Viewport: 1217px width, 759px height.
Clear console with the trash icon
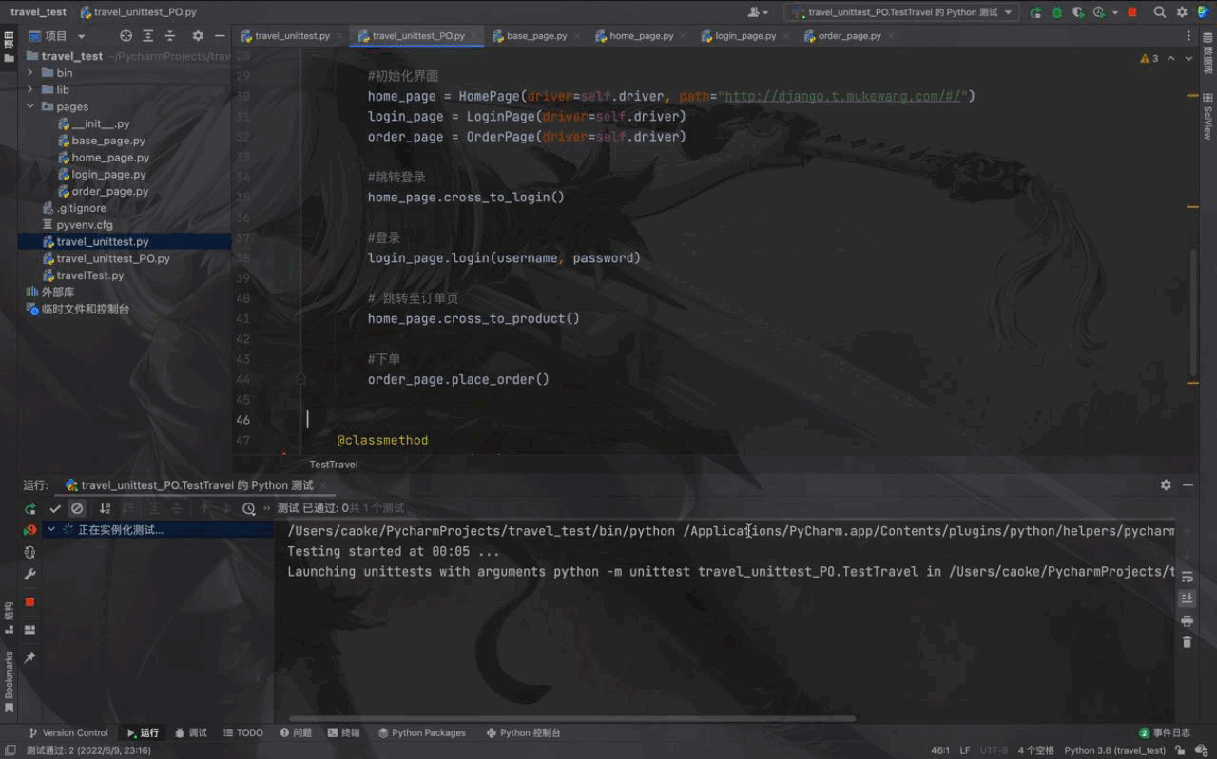click(1187, 642)
